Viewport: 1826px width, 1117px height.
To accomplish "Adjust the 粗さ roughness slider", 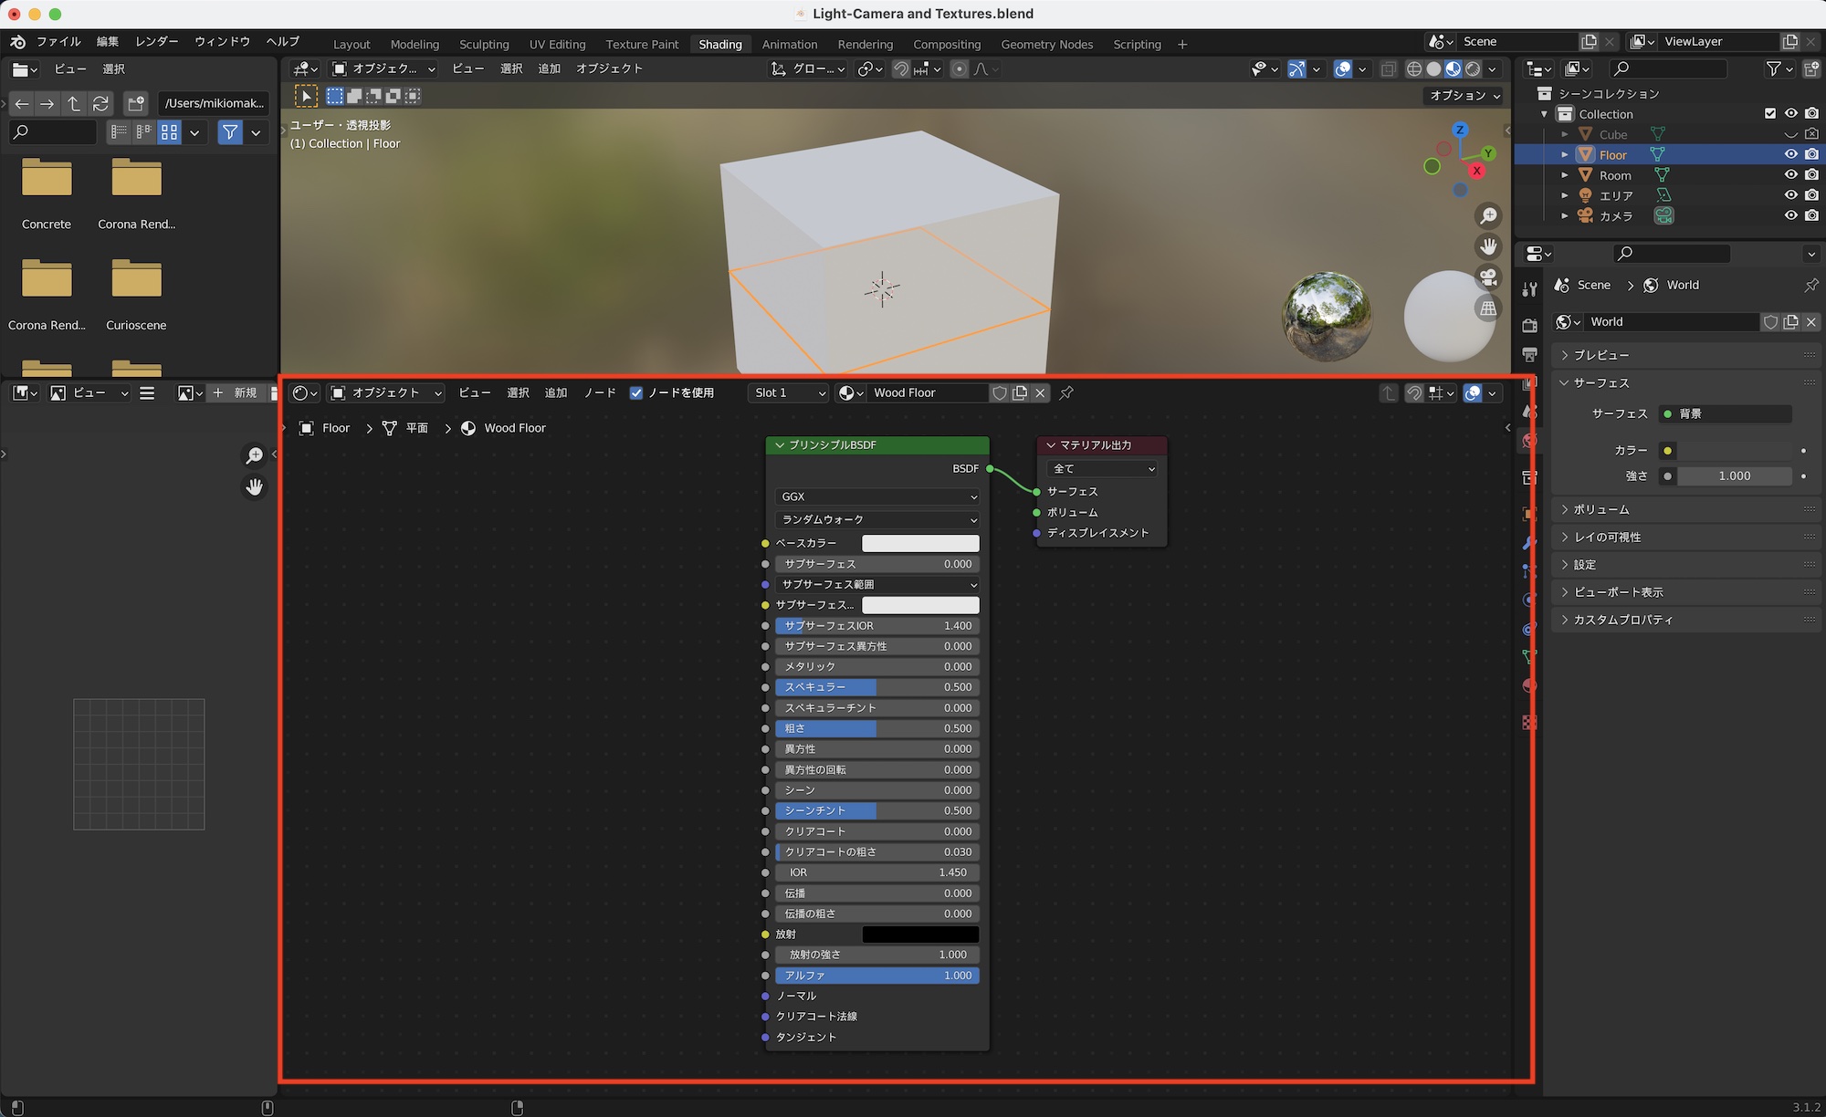I will pos(877,728).
